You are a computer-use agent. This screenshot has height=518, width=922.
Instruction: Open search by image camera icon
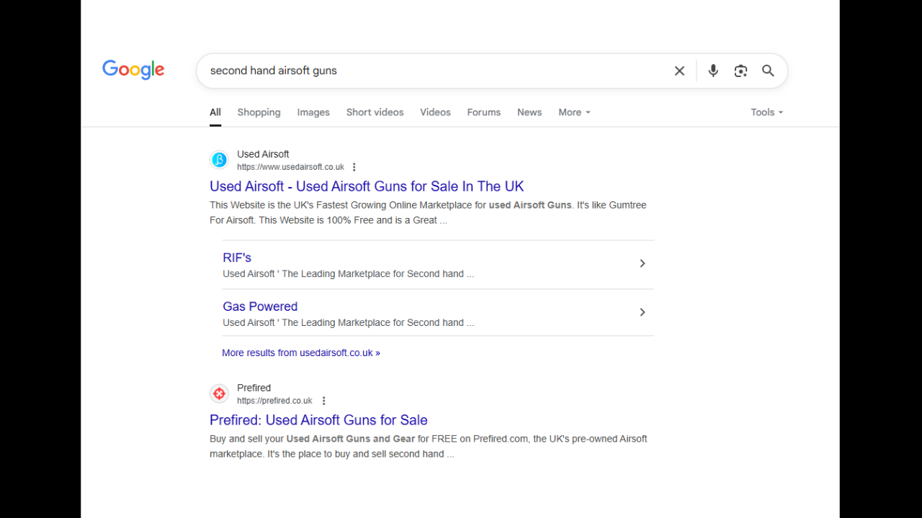pos(740,71)
